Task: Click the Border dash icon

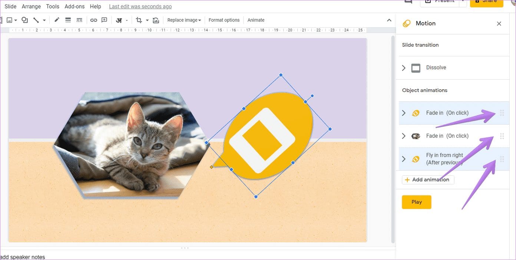Action: pyautogui.click(x=79, y=20)
